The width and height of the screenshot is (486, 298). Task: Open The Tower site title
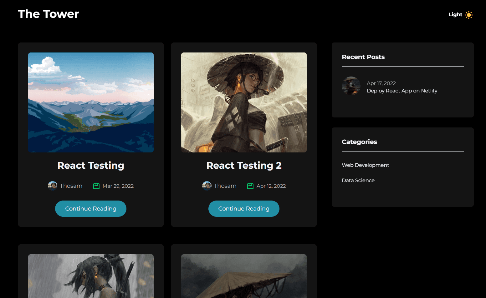49,14
